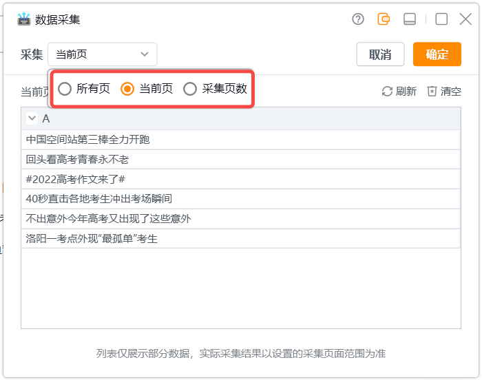Click the help question mark icon
The image size is (482, 380).
click(x=358, y=19)
